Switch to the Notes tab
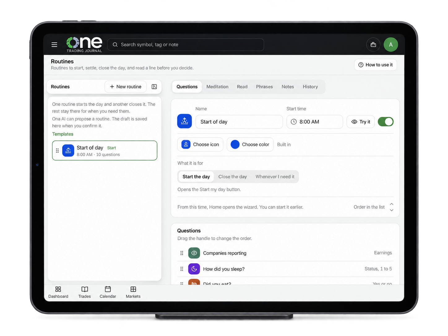This screenshot has height=336, width=448. 288,87
